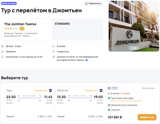The image size is (160, 124).
Task: Click the guests icon beside 2 взрослых
Action: pos(54,52)
